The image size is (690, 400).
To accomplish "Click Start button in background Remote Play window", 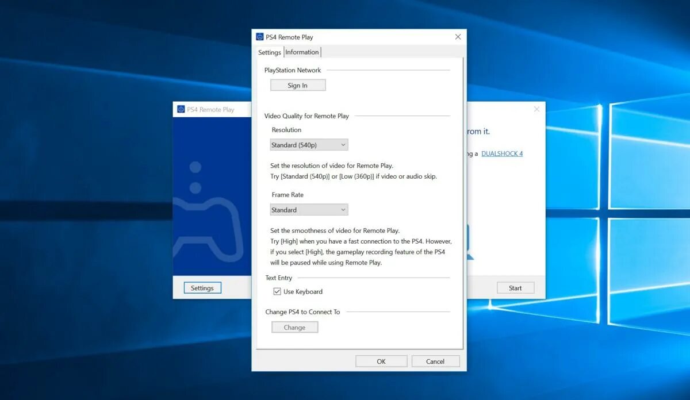I will click(x=515, y=288).
